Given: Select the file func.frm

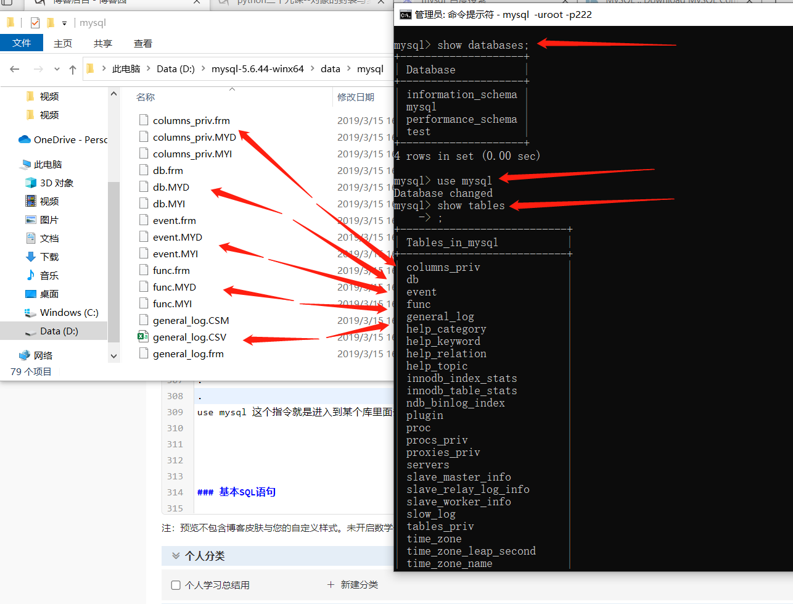Looking at the screenshot, I should coord(171,270).
